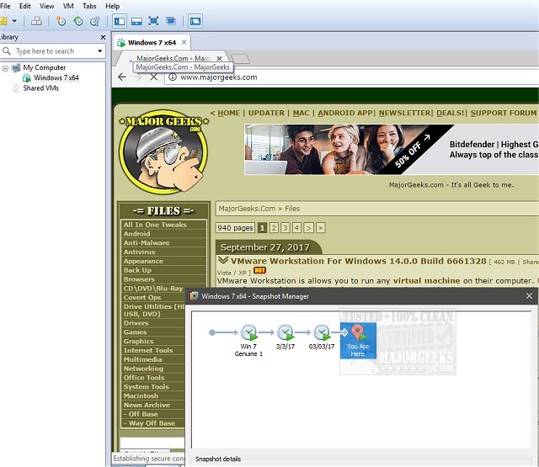Expand the VMware Workstation entry chevron
The image size is (539, 467).
click(x=223, y=260)
